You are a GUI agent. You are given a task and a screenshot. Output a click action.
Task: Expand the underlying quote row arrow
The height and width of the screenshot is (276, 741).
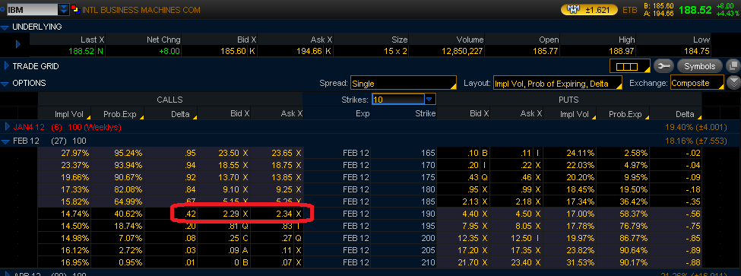point(18,44)
